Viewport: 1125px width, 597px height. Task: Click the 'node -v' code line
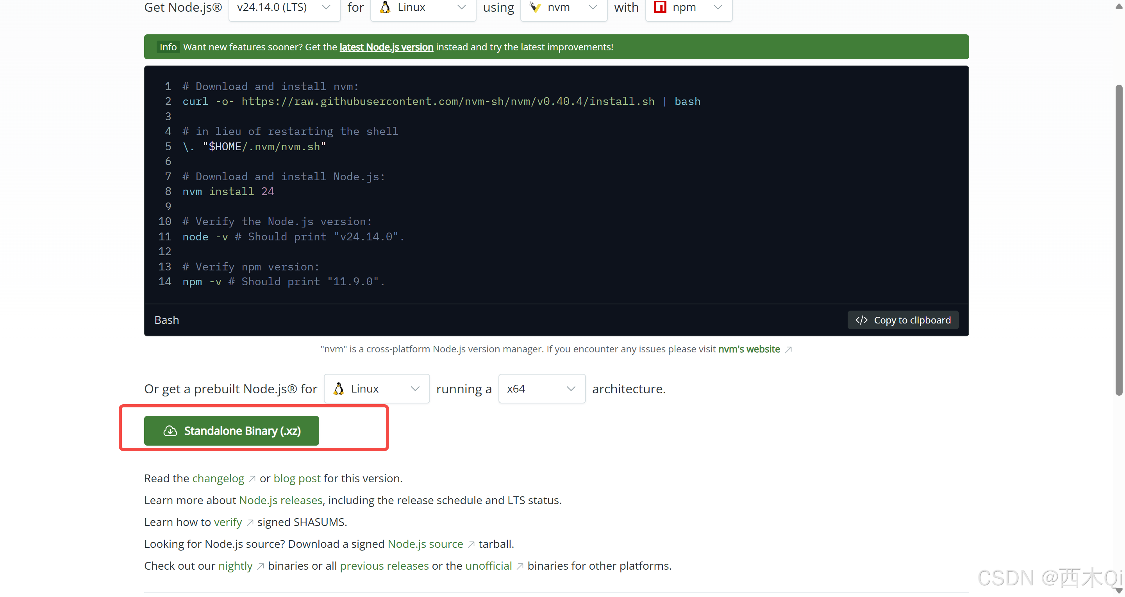(293, 236)
